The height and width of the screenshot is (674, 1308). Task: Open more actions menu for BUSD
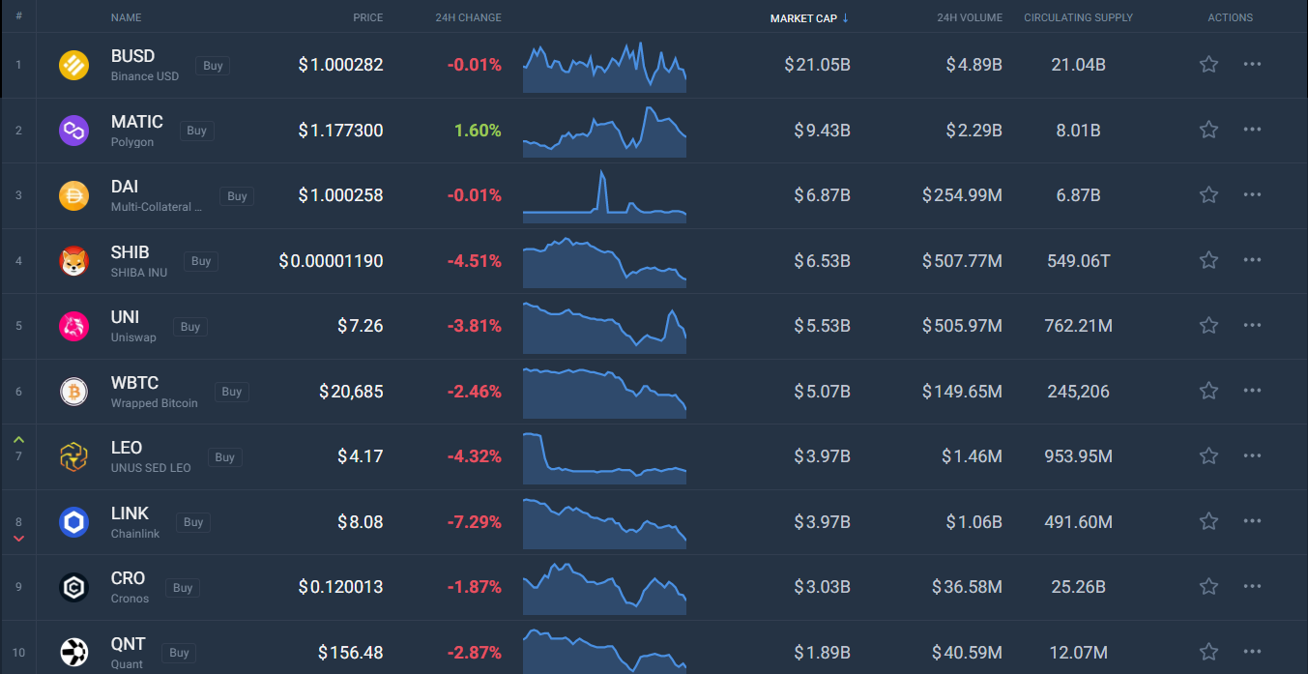(1252, 64)
